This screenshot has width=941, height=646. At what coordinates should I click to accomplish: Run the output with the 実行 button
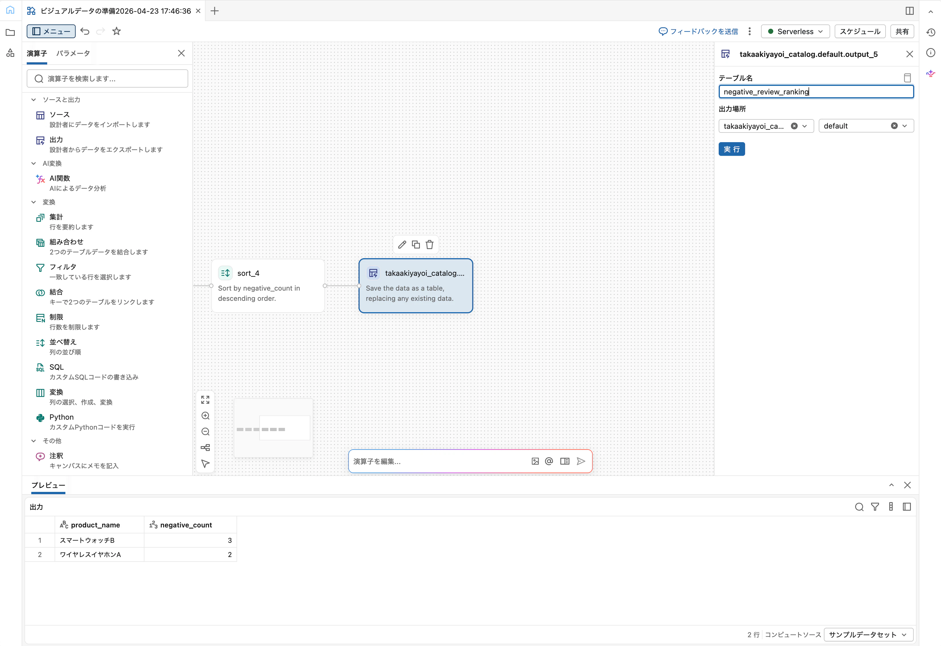732,149
